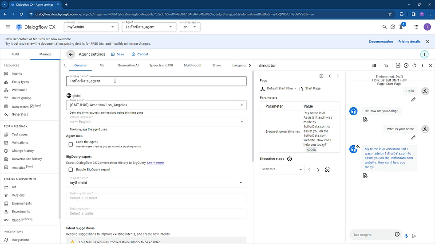Screen dimensions: 435x244
Task: Open simulator more options menu
Action: pos(423,66)
